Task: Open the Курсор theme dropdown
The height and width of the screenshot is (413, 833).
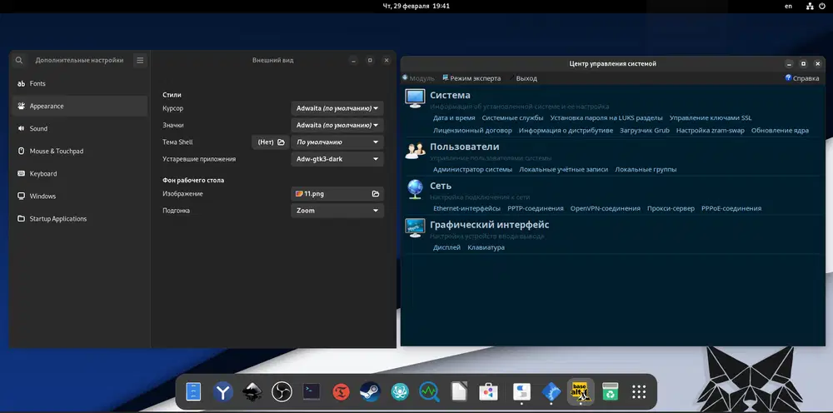Action: coord(337,108)
